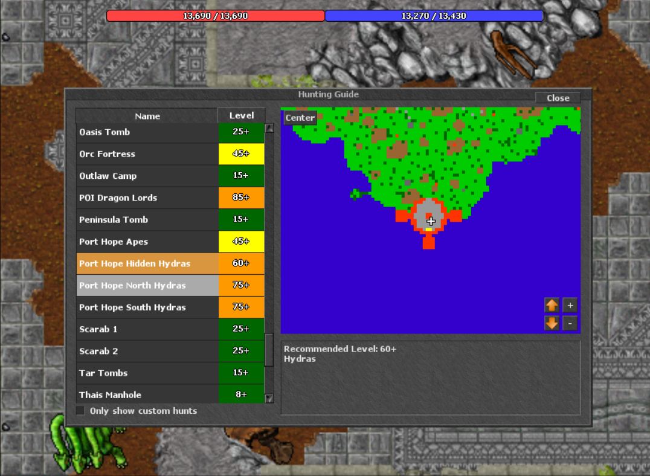The height and width of the screenshot is (476, 650).
Task: Zoom out the map with minus button
Action: (570, 323)
